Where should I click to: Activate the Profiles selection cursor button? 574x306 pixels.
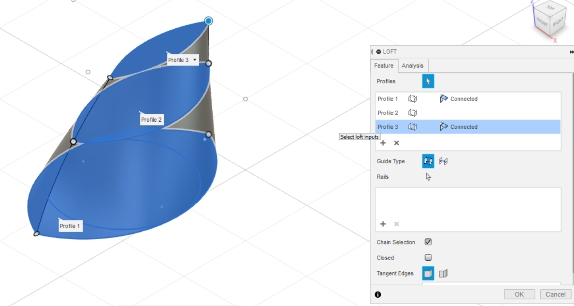428,81
